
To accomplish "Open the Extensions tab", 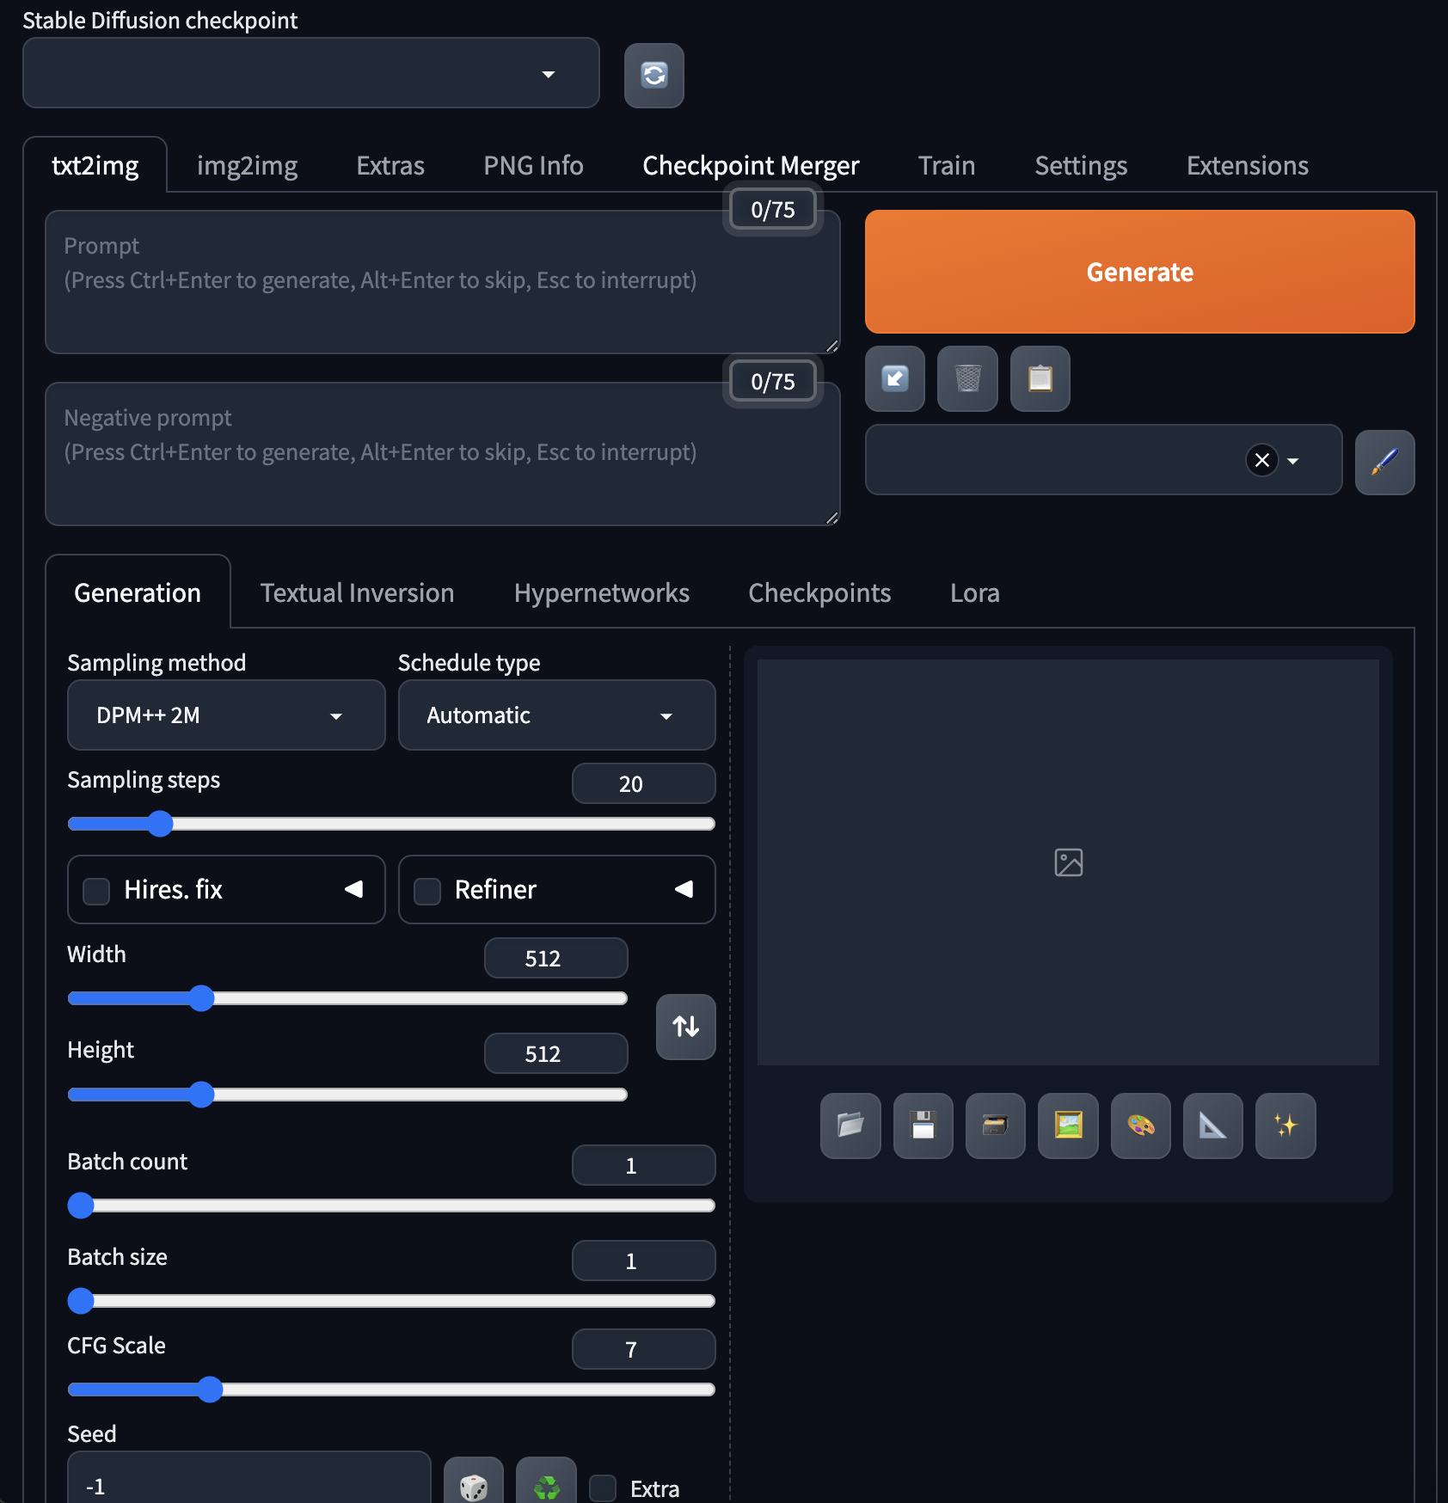I will pyautogui.click(x=1248, y=165).
